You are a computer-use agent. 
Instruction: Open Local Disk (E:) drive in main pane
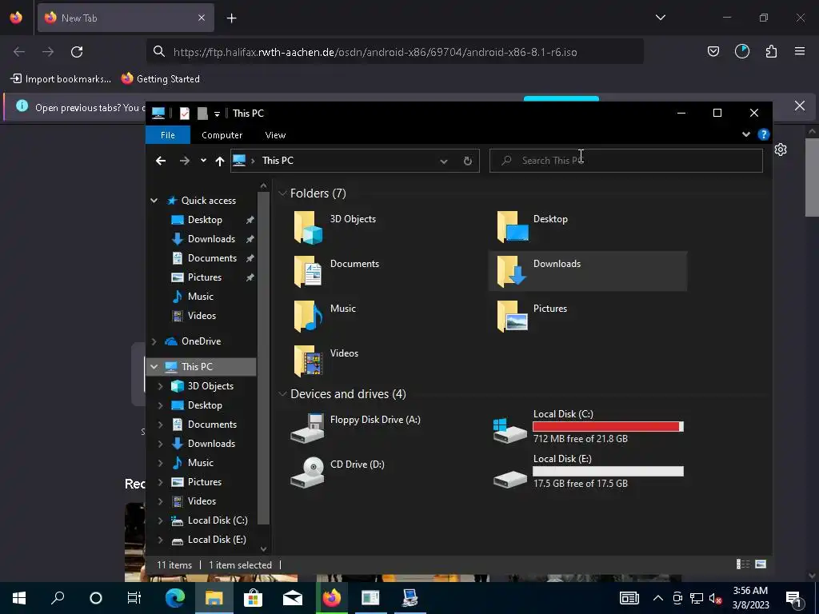(x=588, y=471)
